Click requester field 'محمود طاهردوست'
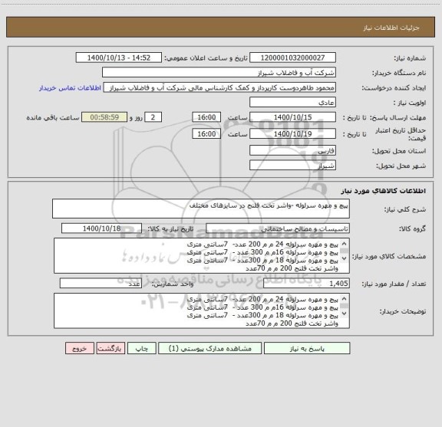The image size is (442, 427). click(x=219, y=87)
